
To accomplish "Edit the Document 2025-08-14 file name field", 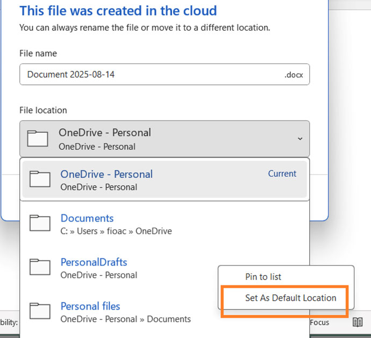I will [x=165, y=74].
